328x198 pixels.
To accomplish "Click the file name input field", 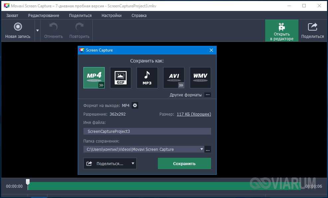I will tap(147, 131).
